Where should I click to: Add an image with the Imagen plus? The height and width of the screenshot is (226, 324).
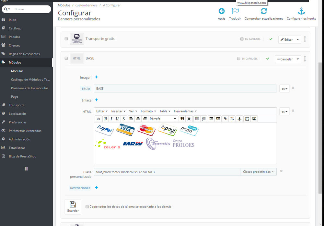pos(96,77)
